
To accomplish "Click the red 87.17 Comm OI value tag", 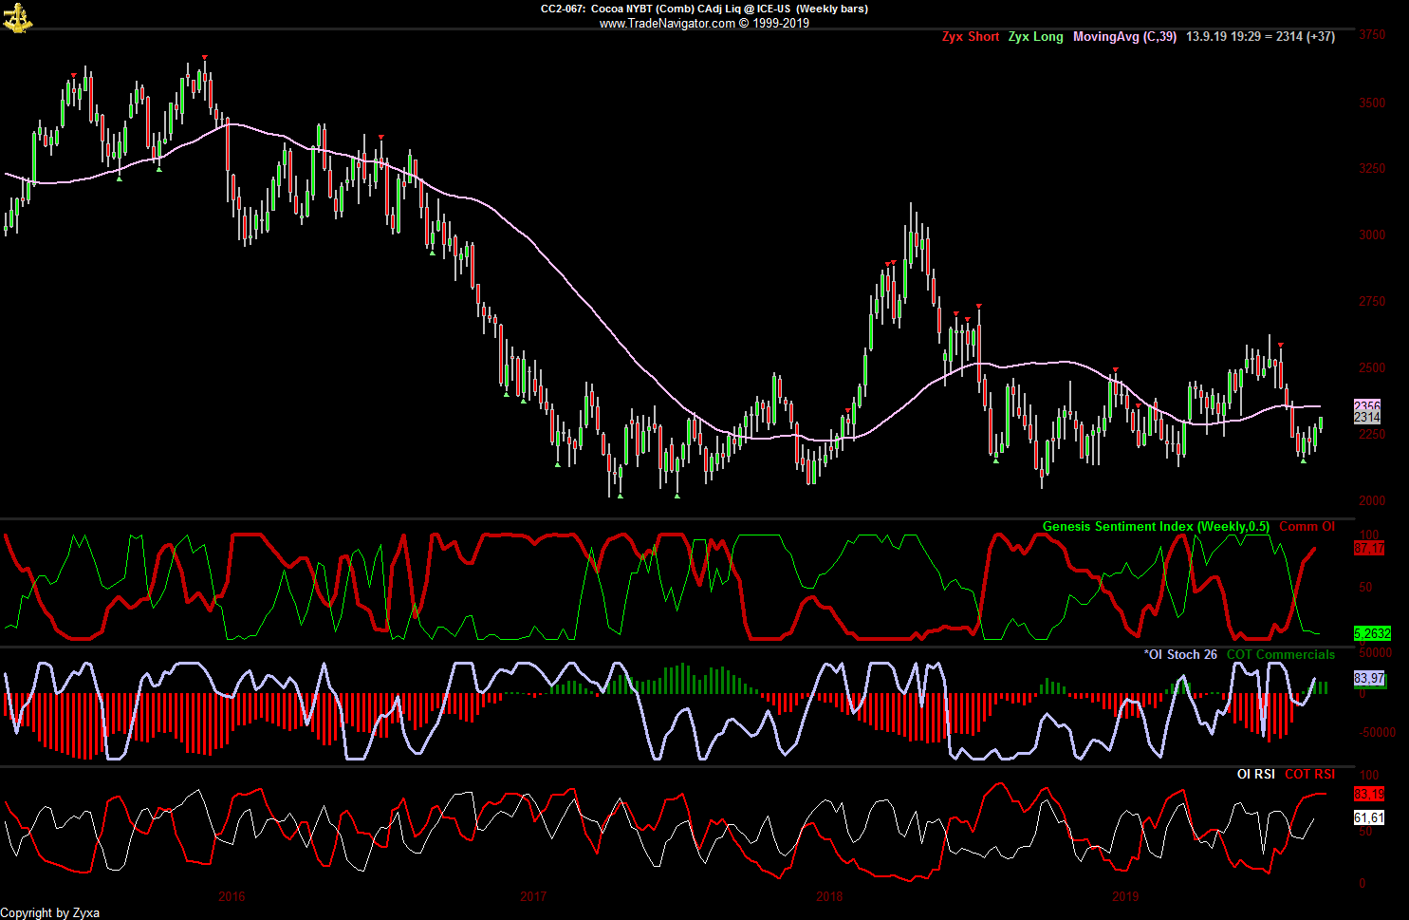I will point(1369,549).
